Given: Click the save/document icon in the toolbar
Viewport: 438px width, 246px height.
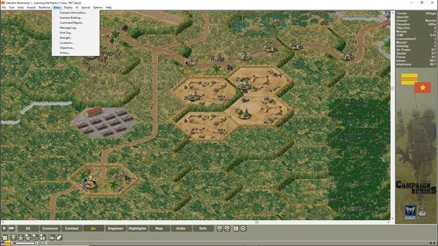Looking at the screenshot, I should (236, 228).
